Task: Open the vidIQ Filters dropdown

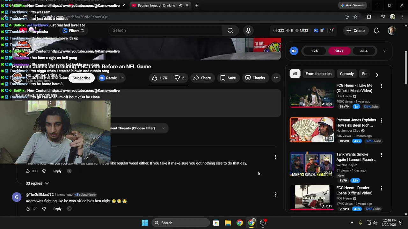Action: (x=74, y=31)
